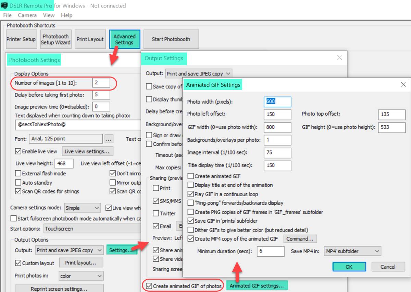The width and height of the screenshot is (411, 292).
Task: Open the File menu
Action: click(x=7, y=15)
